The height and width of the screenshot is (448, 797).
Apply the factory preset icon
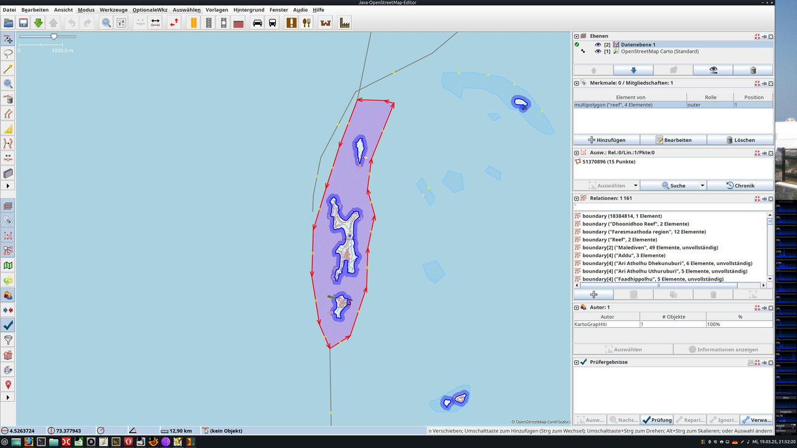[344, 23]
